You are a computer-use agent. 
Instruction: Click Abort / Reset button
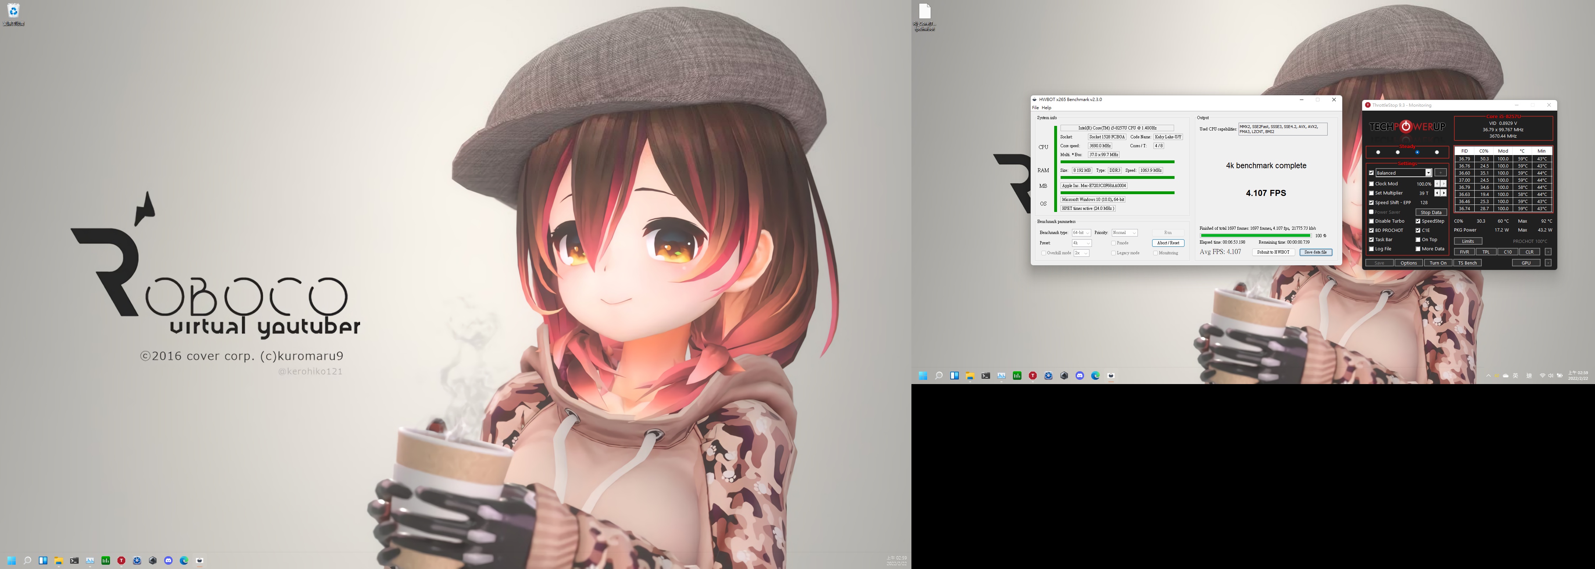1168,243
